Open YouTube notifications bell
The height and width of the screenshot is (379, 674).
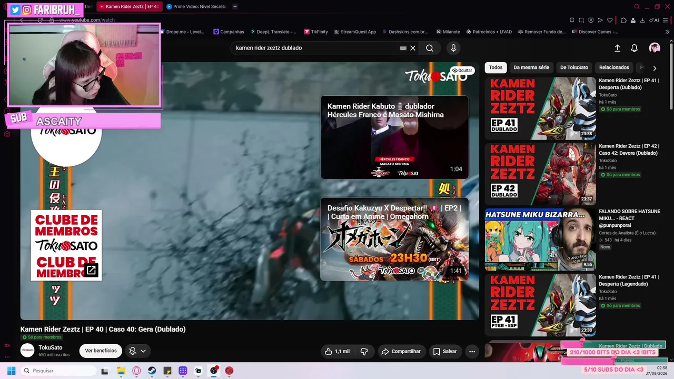click(x=635, y=48)
